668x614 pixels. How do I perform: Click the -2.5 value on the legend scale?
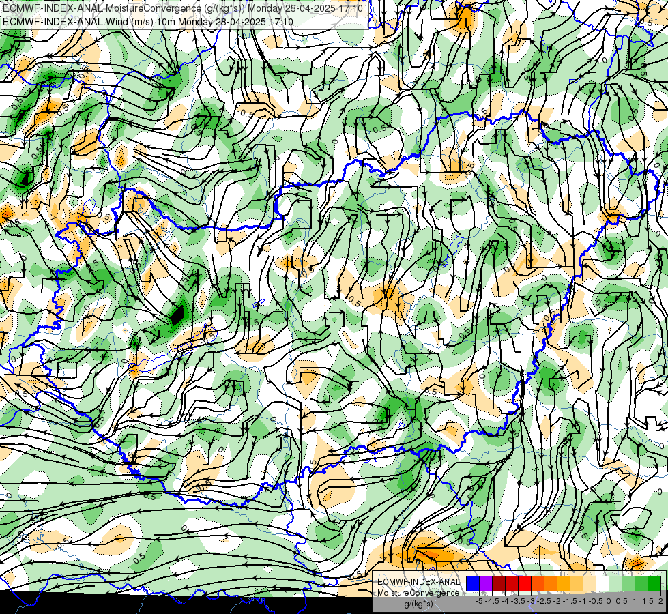coord(544,601)
